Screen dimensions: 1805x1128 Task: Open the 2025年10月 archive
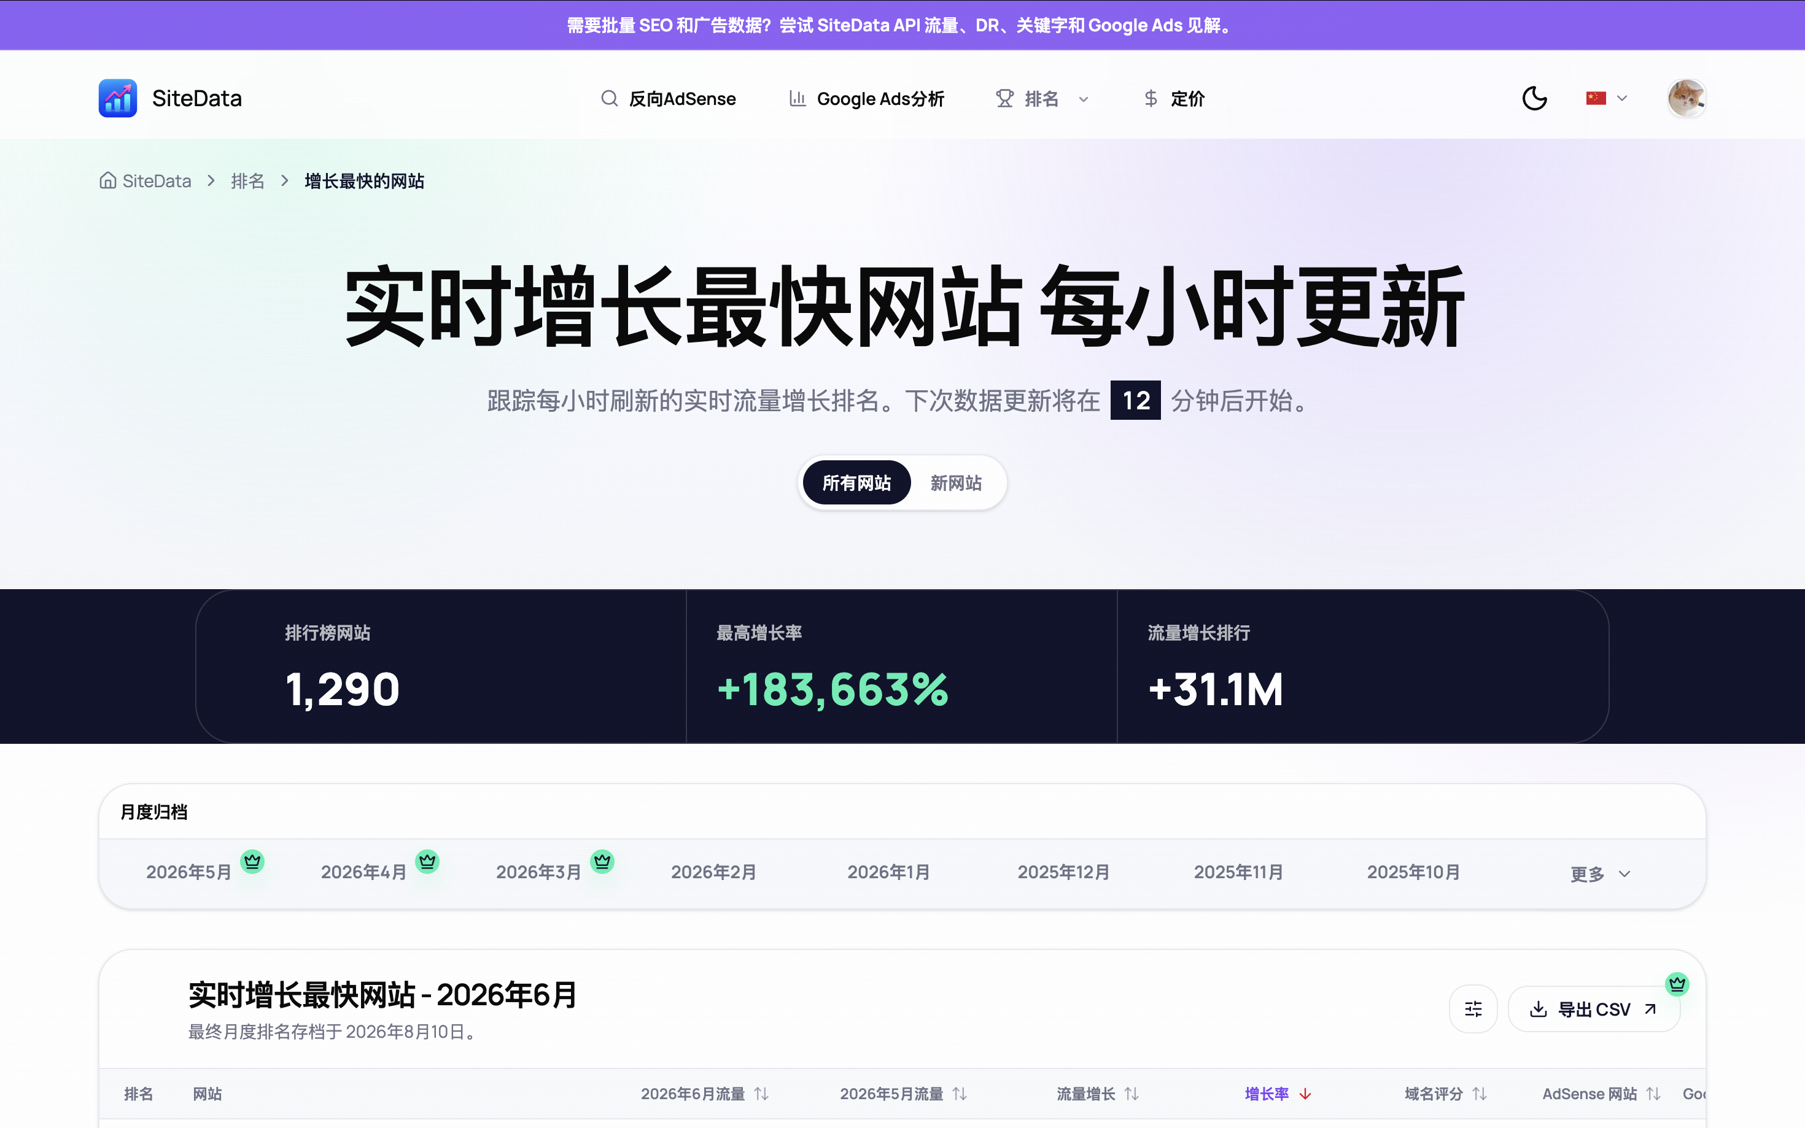[1413, 872]
